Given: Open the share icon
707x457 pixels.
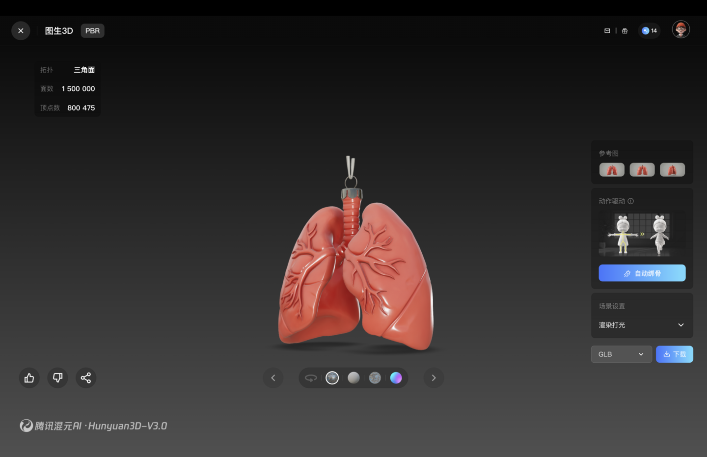Looking at the screenshot, I should coord(86,377).
